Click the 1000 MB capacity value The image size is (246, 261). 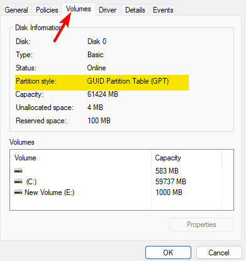169,192
